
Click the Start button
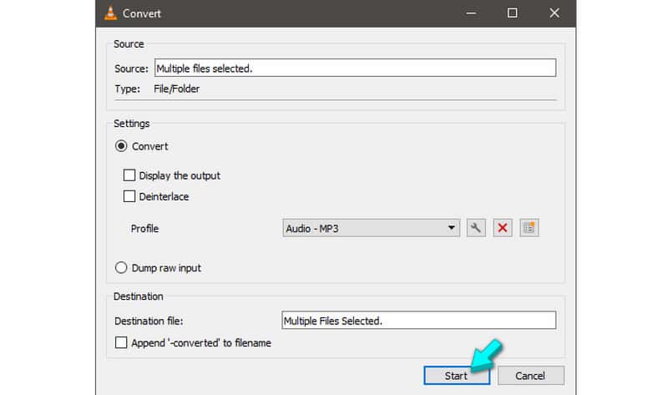[457, 376]
